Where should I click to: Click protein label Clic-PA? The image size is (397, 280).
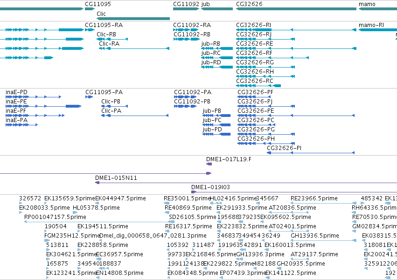click(111, 111)
